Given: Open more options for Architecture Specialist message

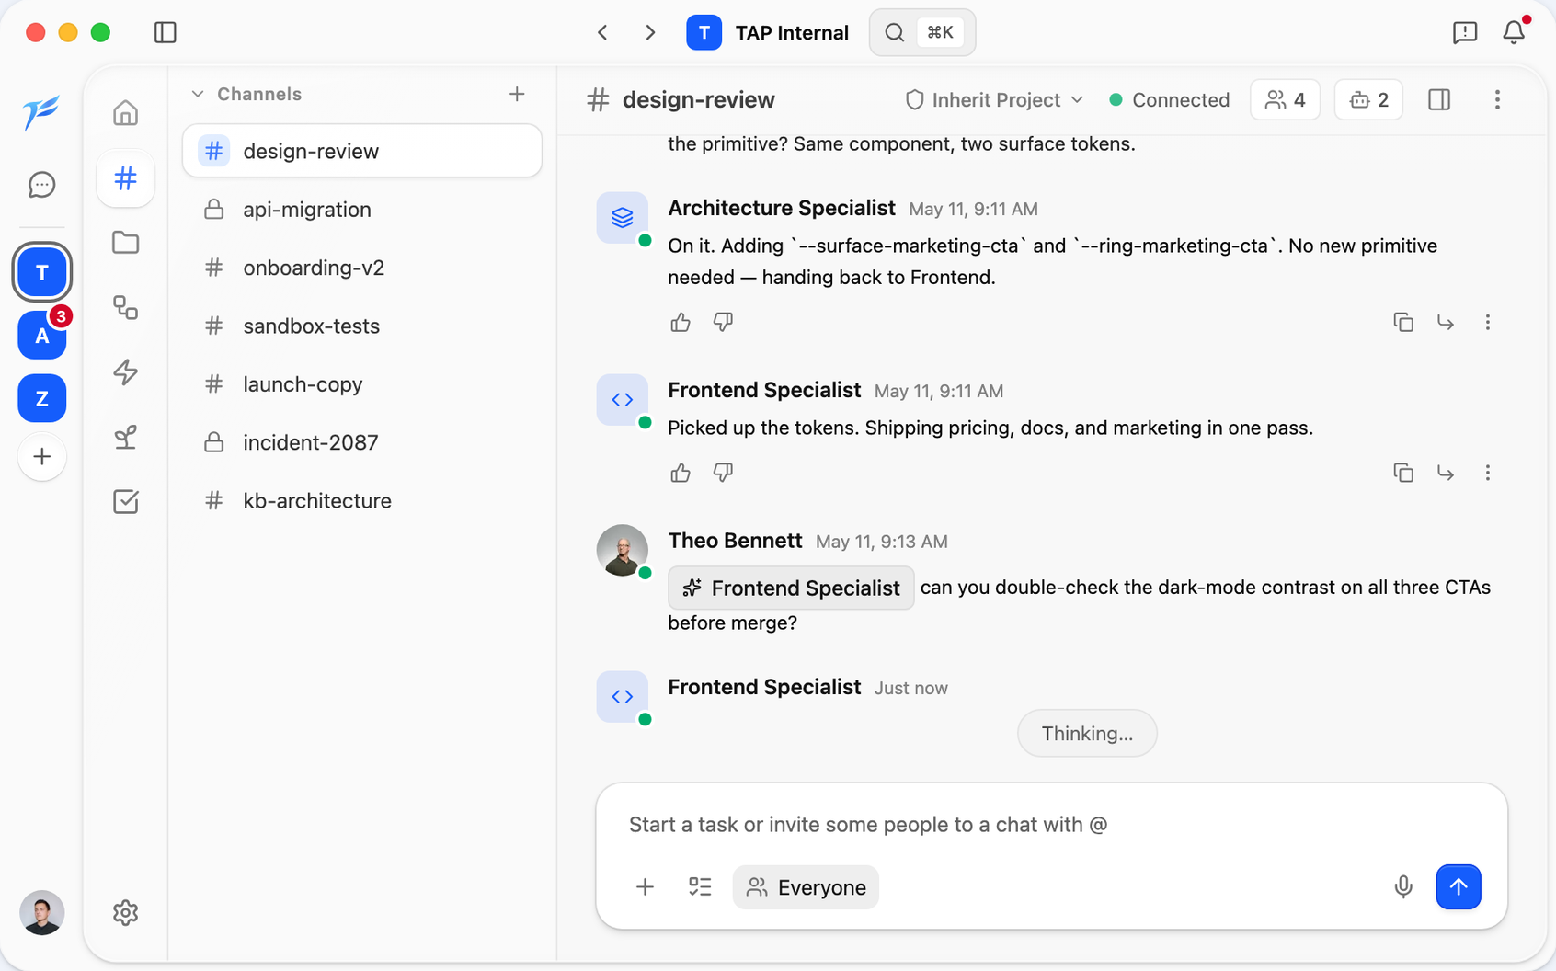Looking at the screenshot, I should pos(1488,323).
